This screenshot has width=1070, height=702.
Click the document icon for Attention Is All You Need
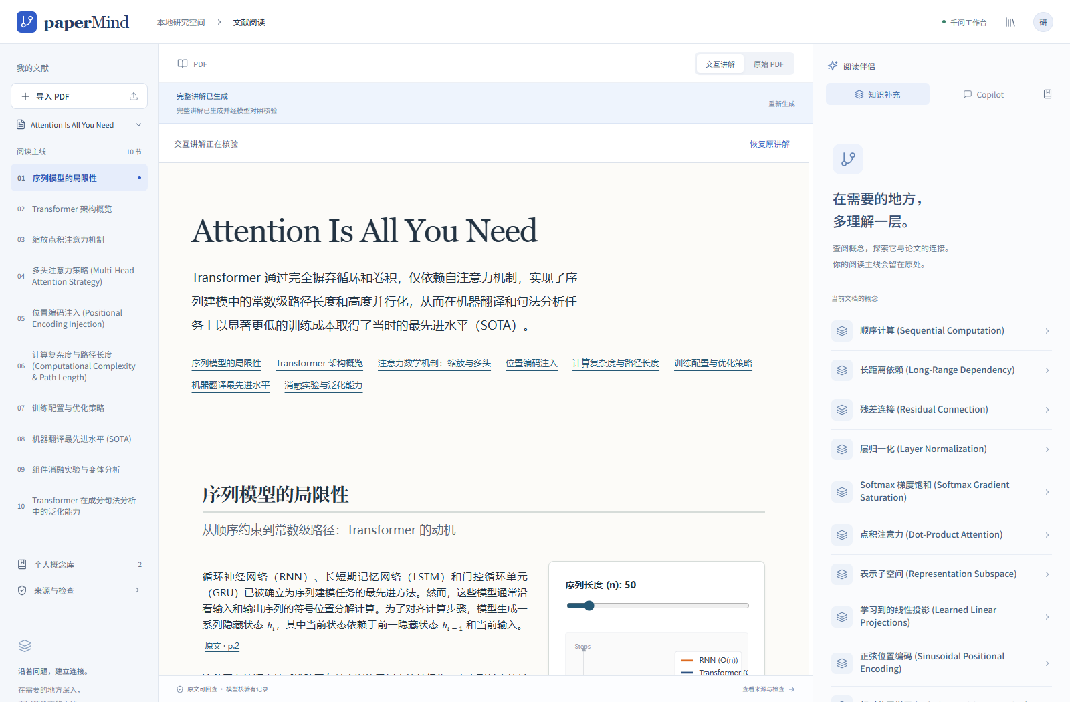pyautogui.click(x=21, y=124)
